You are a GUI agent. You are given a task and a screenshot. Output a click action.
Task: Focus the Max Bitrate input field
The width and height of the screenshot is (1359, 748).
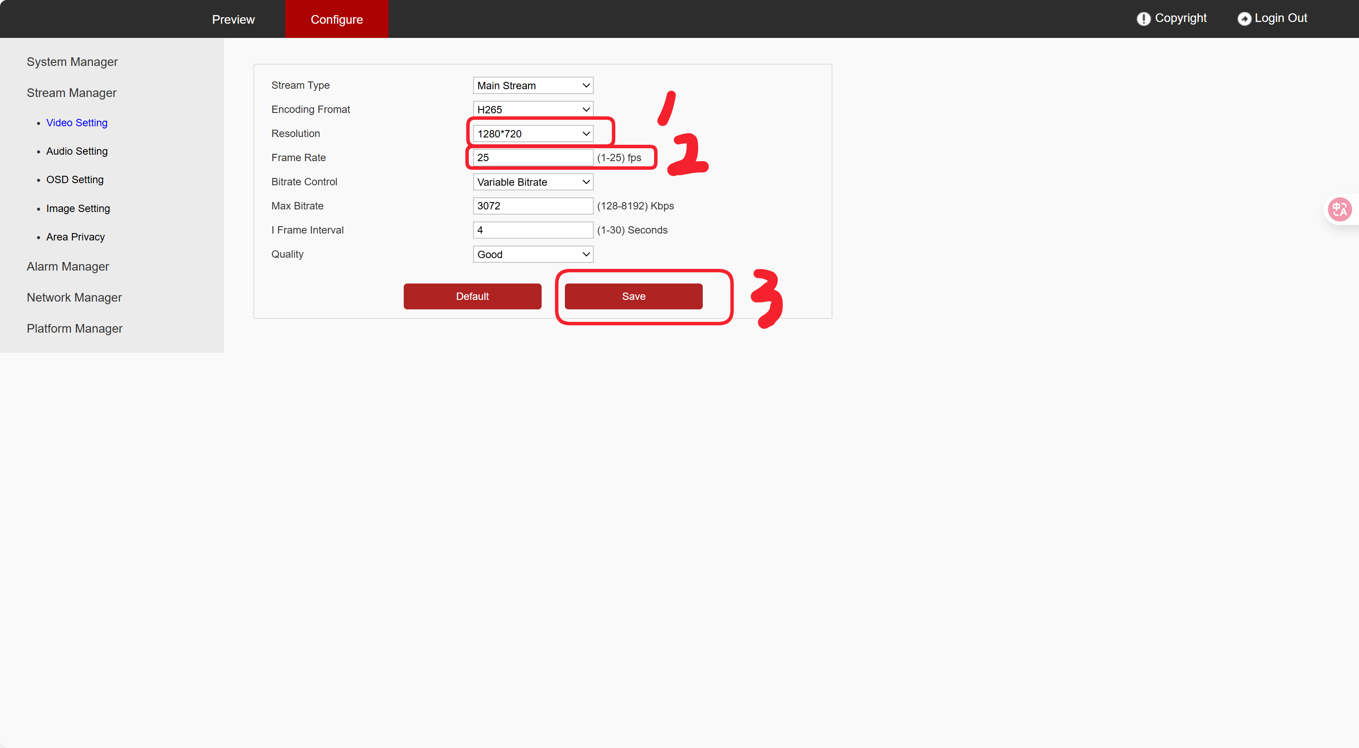point(533,206)
